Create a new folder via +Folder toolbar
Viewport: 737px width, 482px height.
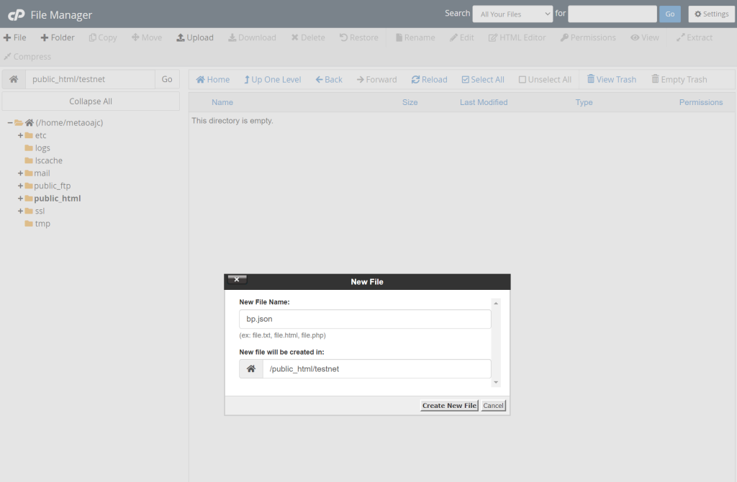[58, 37]
